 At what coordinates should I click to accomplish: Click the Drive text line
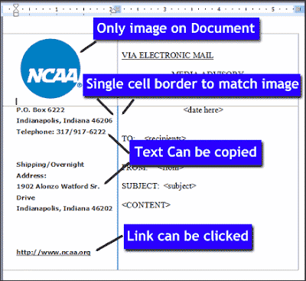click(x=26, y=198)
